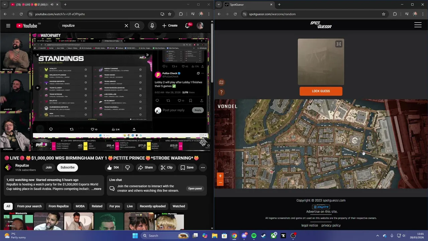The width and height of the screenshot is (428, 241).
Task: Select the Watched chip
Action: click(179, 206)
